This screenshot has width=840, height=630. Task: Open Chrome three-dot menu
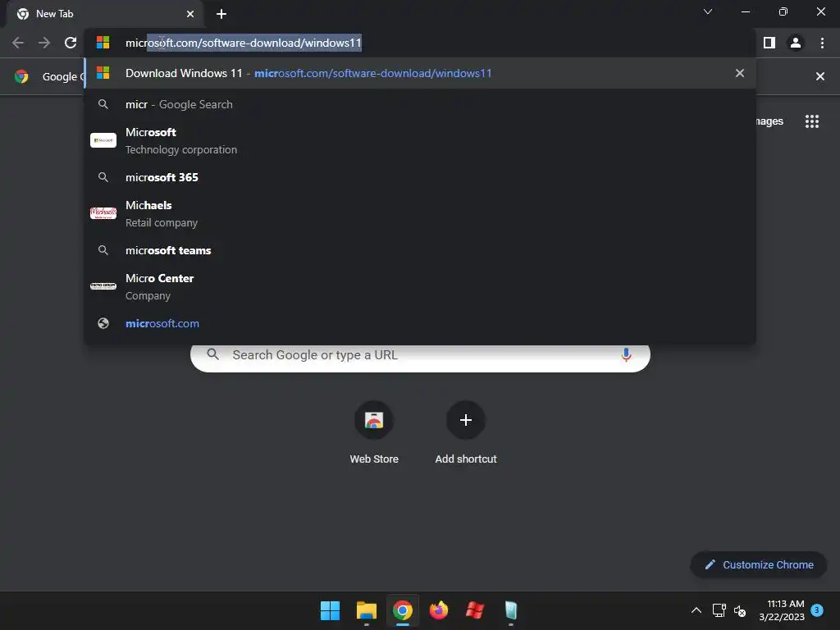pyautogui.click(x=822, y=43)
